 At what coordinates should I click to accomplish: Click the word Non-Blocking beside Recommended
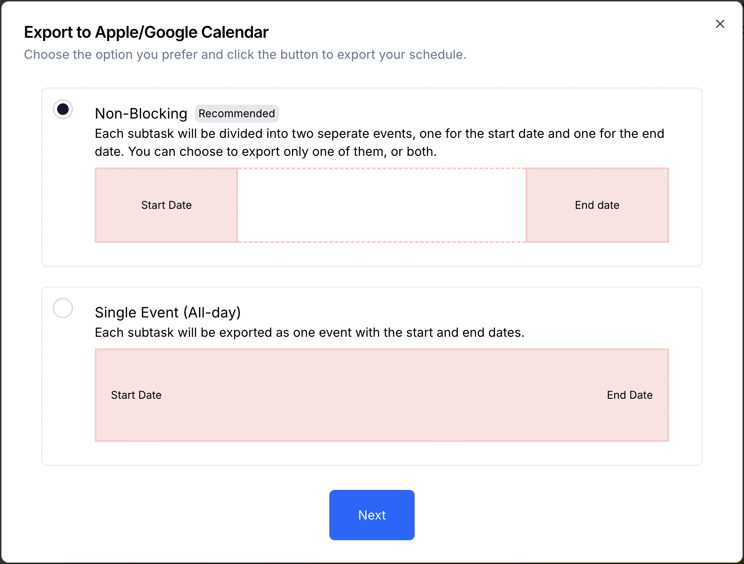click(141, 114)
